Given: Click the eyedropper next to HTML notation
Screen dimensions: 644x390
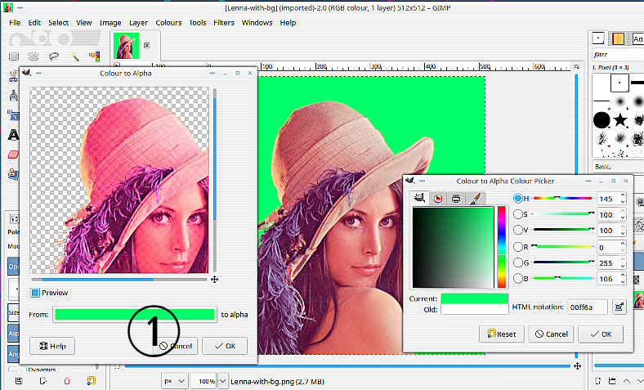Looking at the screenshot, I should coord(619,306).
